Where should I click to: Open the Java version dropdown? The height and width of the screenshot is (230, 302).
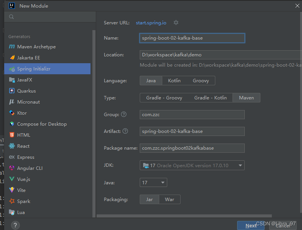point(153,182)
